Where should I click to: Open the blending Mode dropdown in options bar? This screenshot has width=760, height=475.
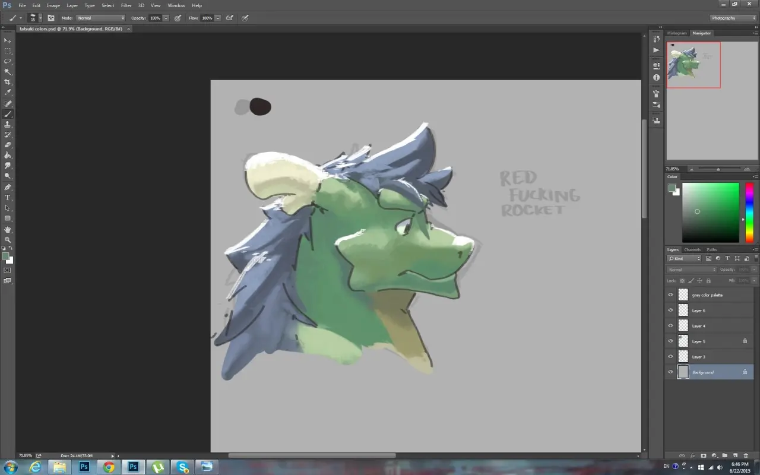pyautogui.click(x=100, y=18)
